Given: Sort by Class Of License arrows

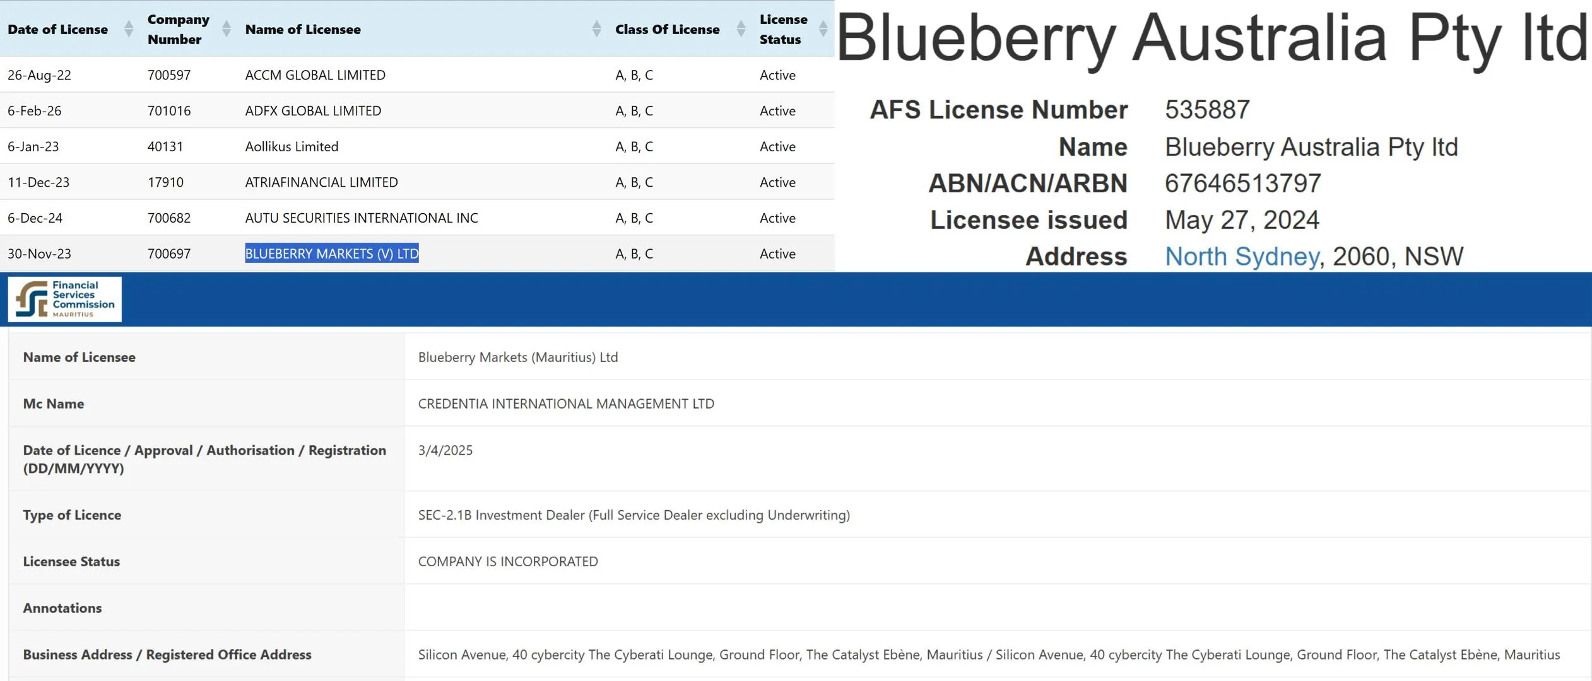Looking at the screenshot, I should 741,29.
